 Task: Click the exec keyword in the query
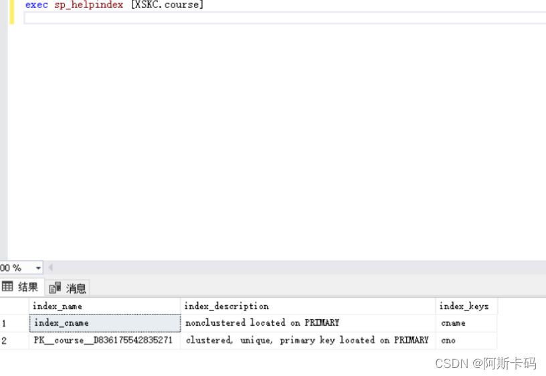click(x=37, y=5)
